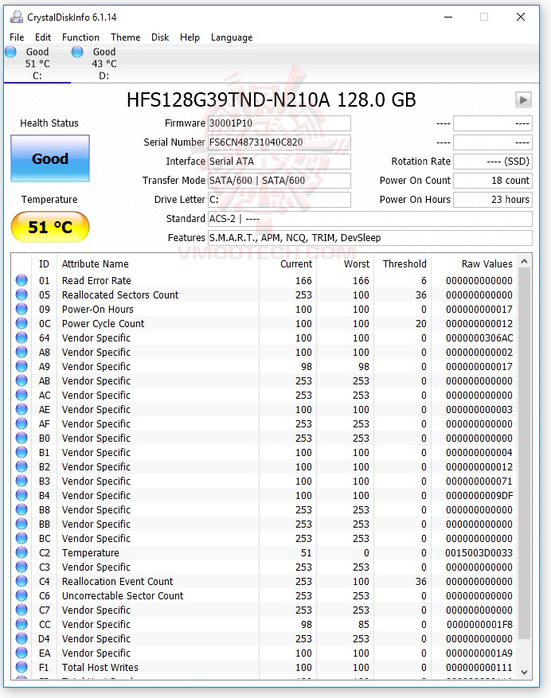Click scrollbar up arrow in attribute list

pyautogui.click(x=524, y=261)
